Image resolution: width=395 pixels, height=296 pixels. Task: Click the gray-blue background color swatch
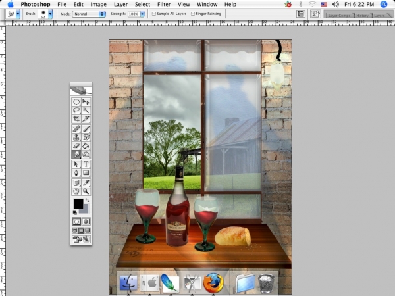pyautogui.click(x=86, y=210)
